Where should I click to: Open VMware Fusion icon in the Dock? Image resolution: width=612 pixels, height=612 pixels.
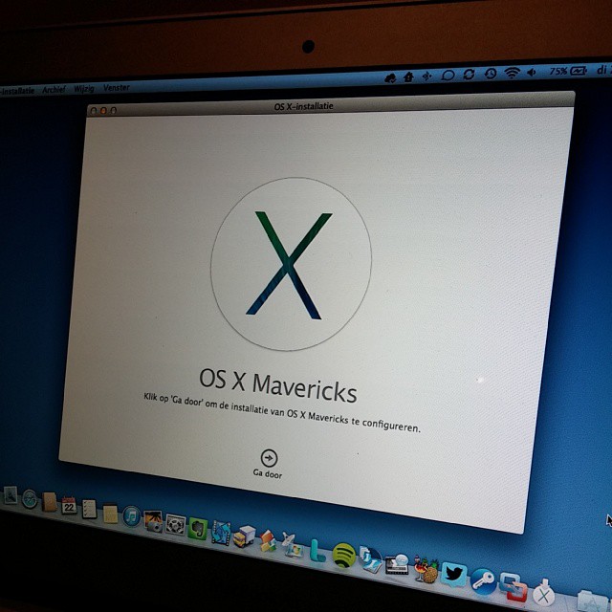(x=514, y=586)
